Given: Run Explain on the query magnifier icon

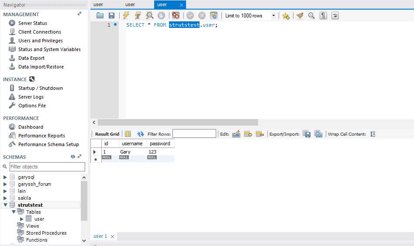Looking at the screenshot, I should pyautogui.click(x=149, y=16).
